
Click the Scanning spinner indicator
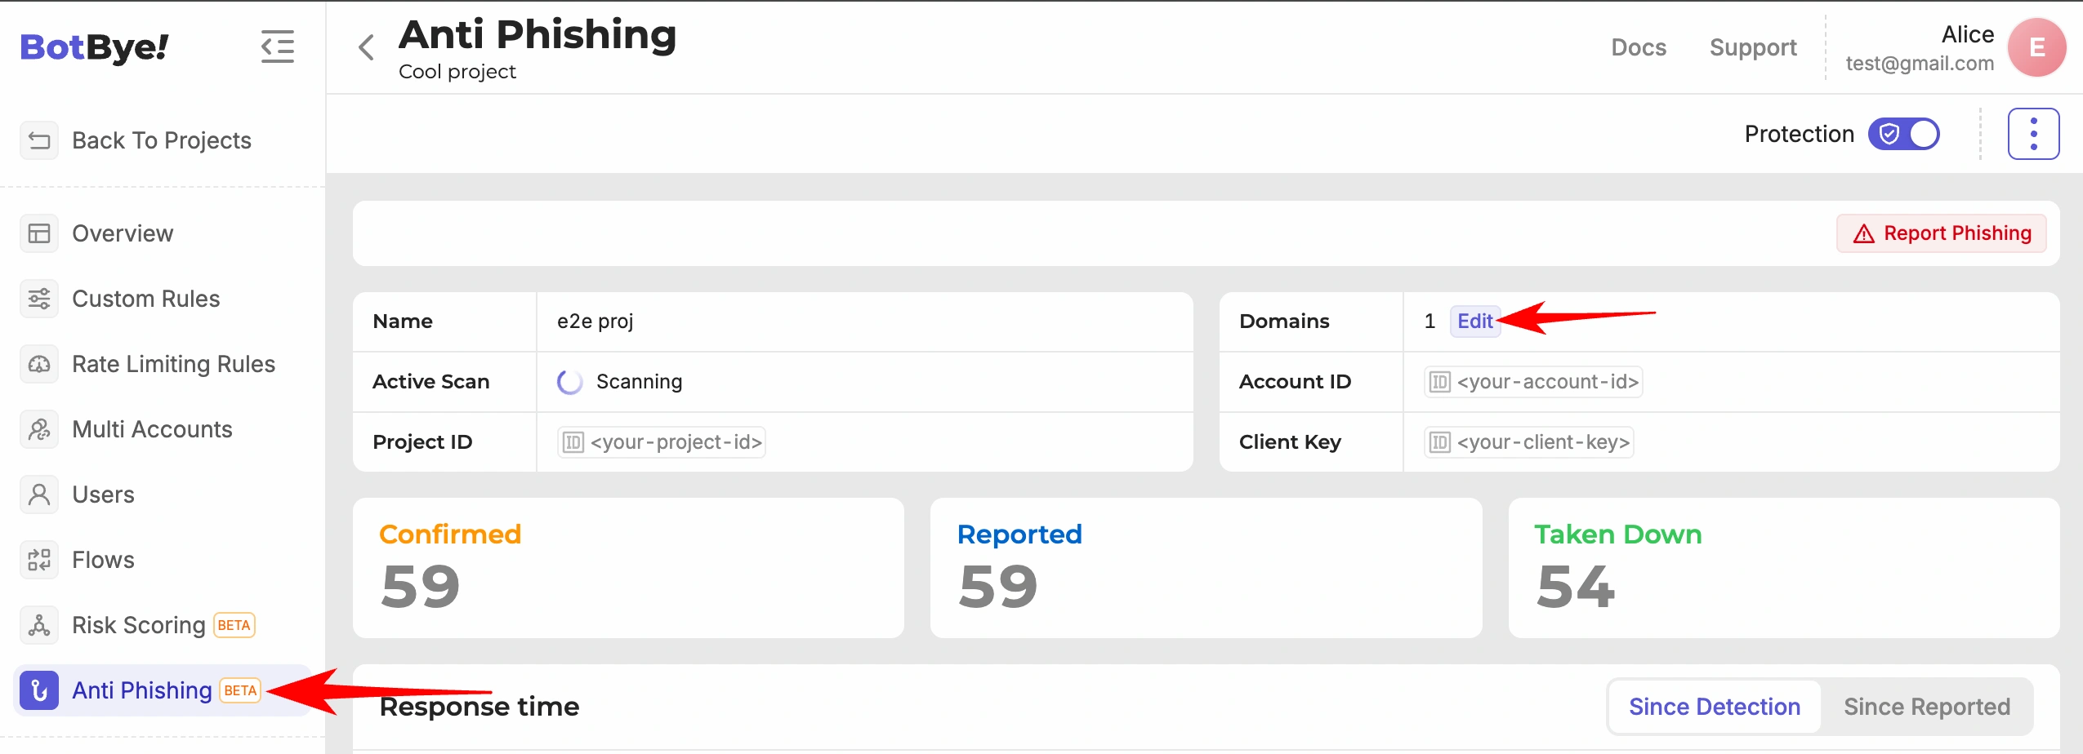[569, 382]
